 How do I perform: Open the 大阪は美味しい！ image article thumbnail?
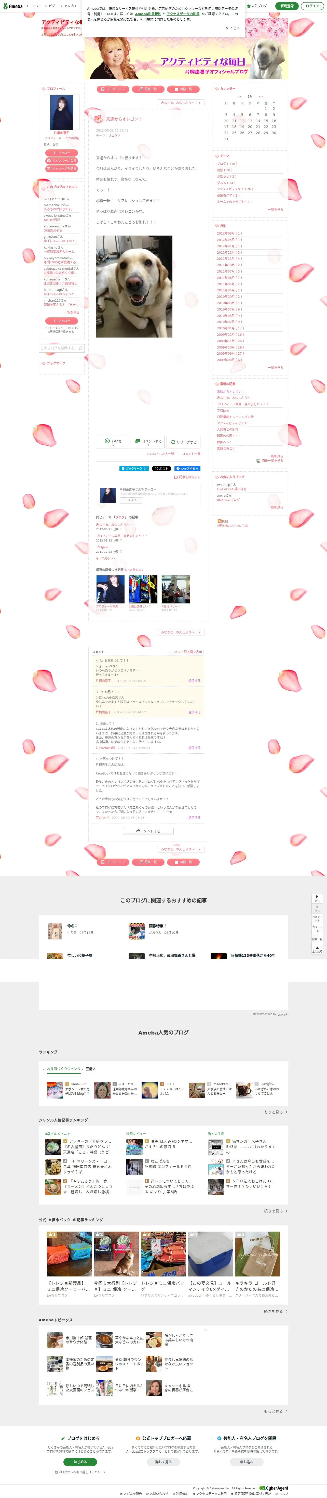[x=143, y=590]
